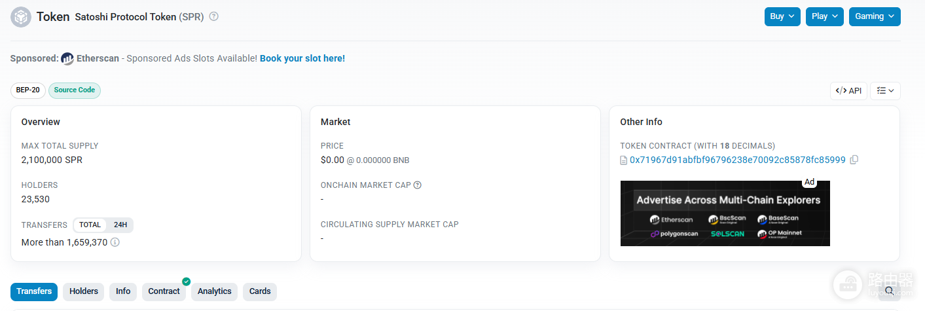Go to the Analytics tab
This screenshot has width=925, height=311.
[x=215, y=291]
